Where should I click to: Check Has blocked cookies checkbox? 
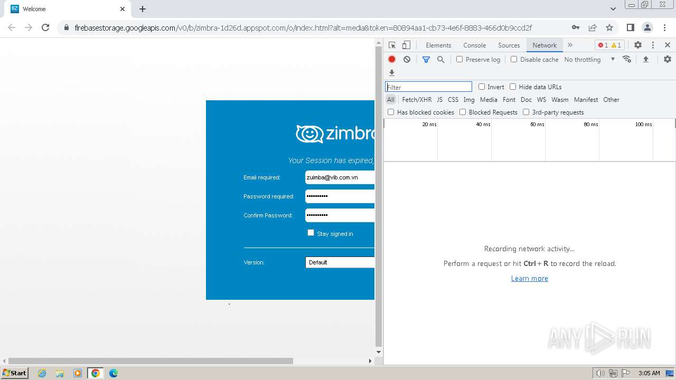[391, 112]
